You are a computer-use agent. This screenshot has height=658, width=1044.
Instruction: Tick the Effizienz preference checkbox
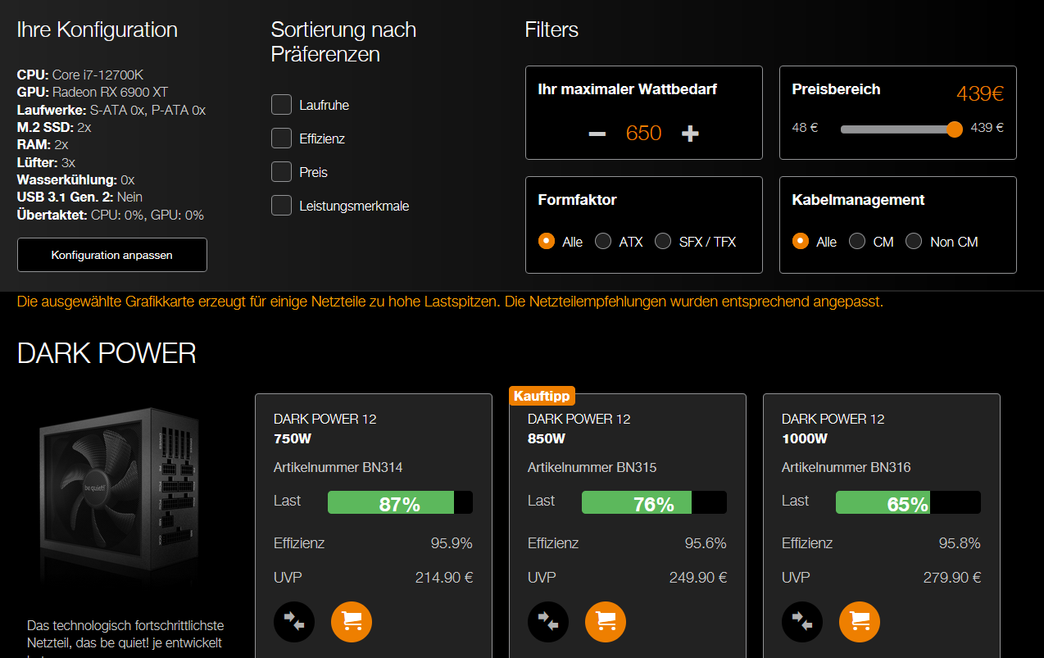282,138
